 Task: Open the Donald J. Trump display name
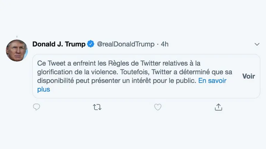tap(59, 44)
